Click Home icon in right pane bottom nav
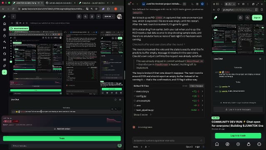Screen dimensions: 266x150 (217, 144)
